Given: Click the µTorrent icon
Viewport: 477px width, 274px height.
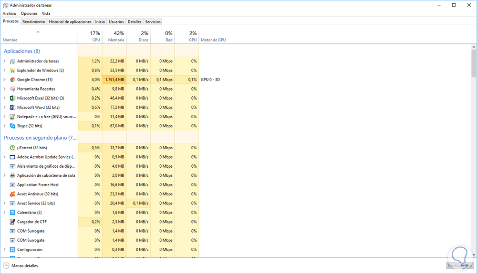Looking at the screenshot, I should click(x=12, y=148).
